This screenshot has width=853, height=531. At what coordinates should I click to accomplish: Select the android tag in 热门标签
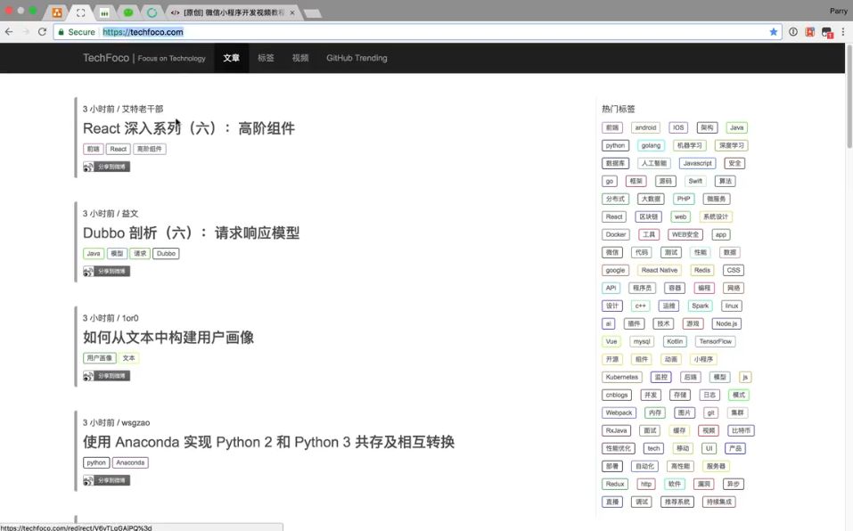645,127
